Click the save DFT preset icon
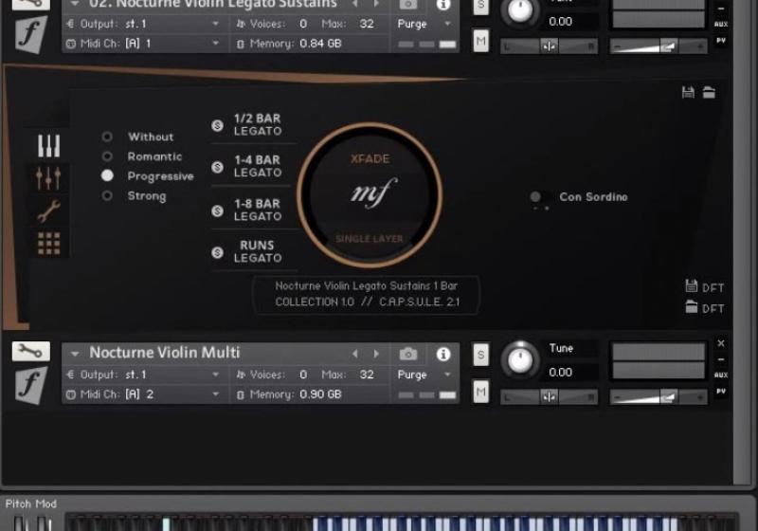Image resolution: width=758 pixels, height=531 pixels. coord(691,286)
